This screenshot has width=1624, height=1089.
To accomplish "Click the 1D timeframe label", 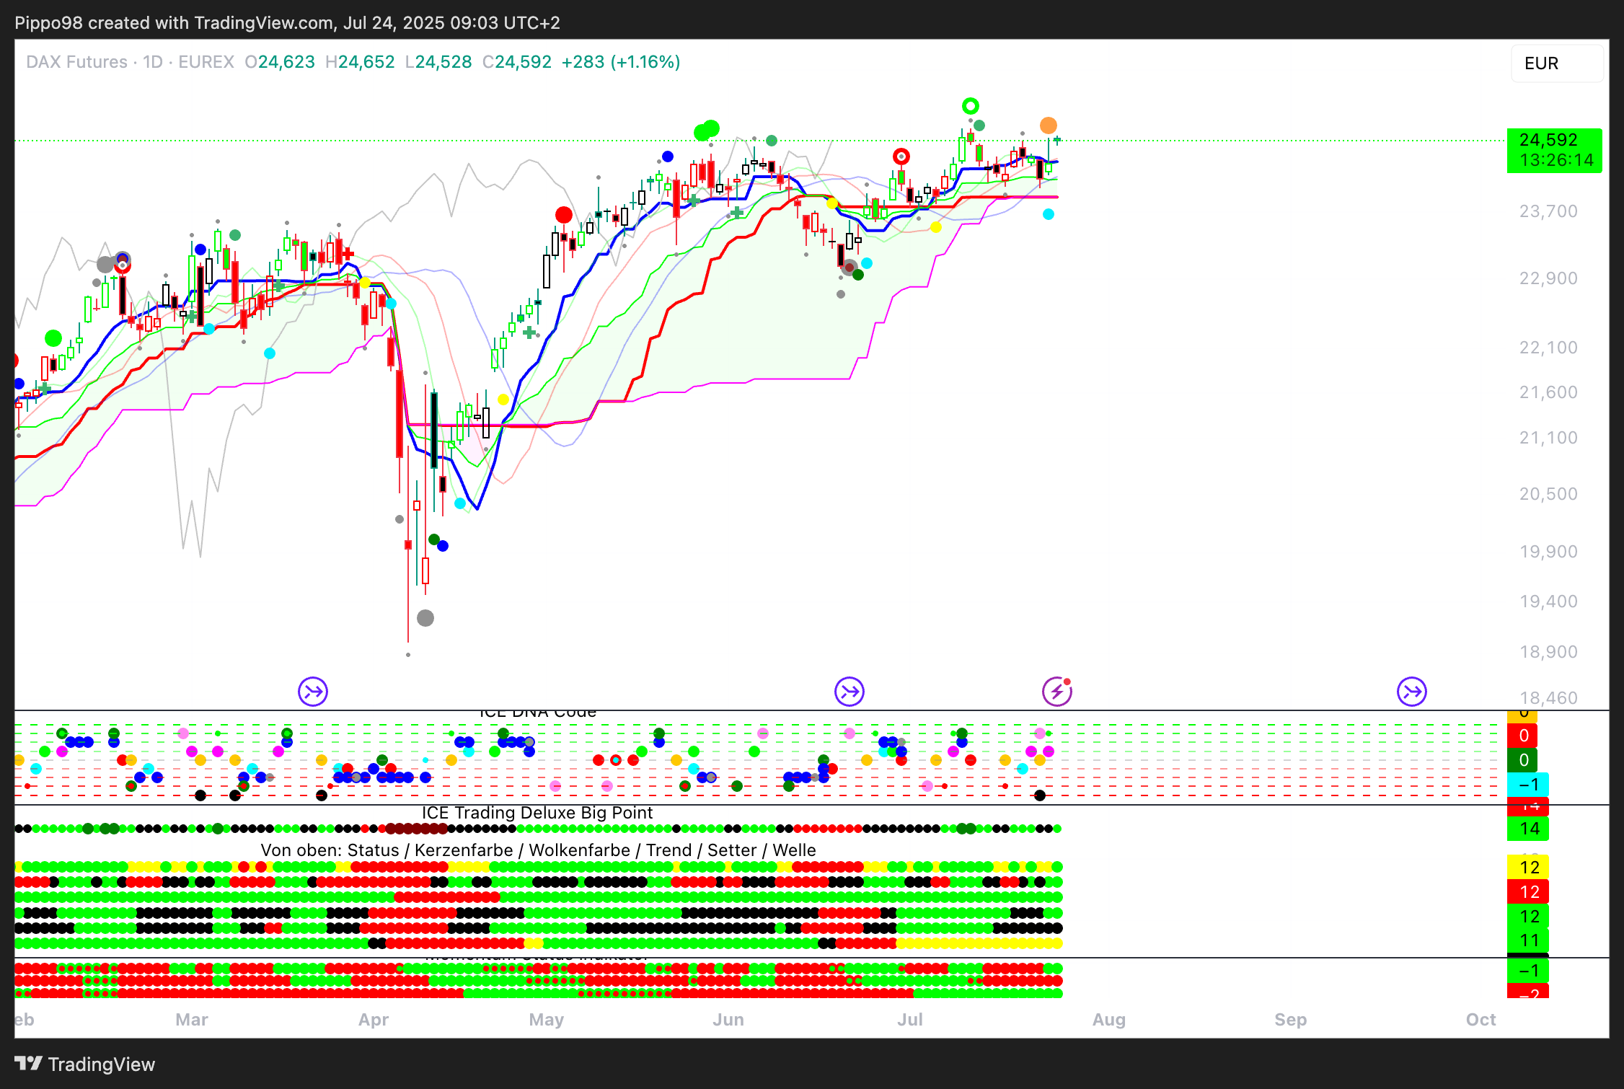I will pos(153,62).
